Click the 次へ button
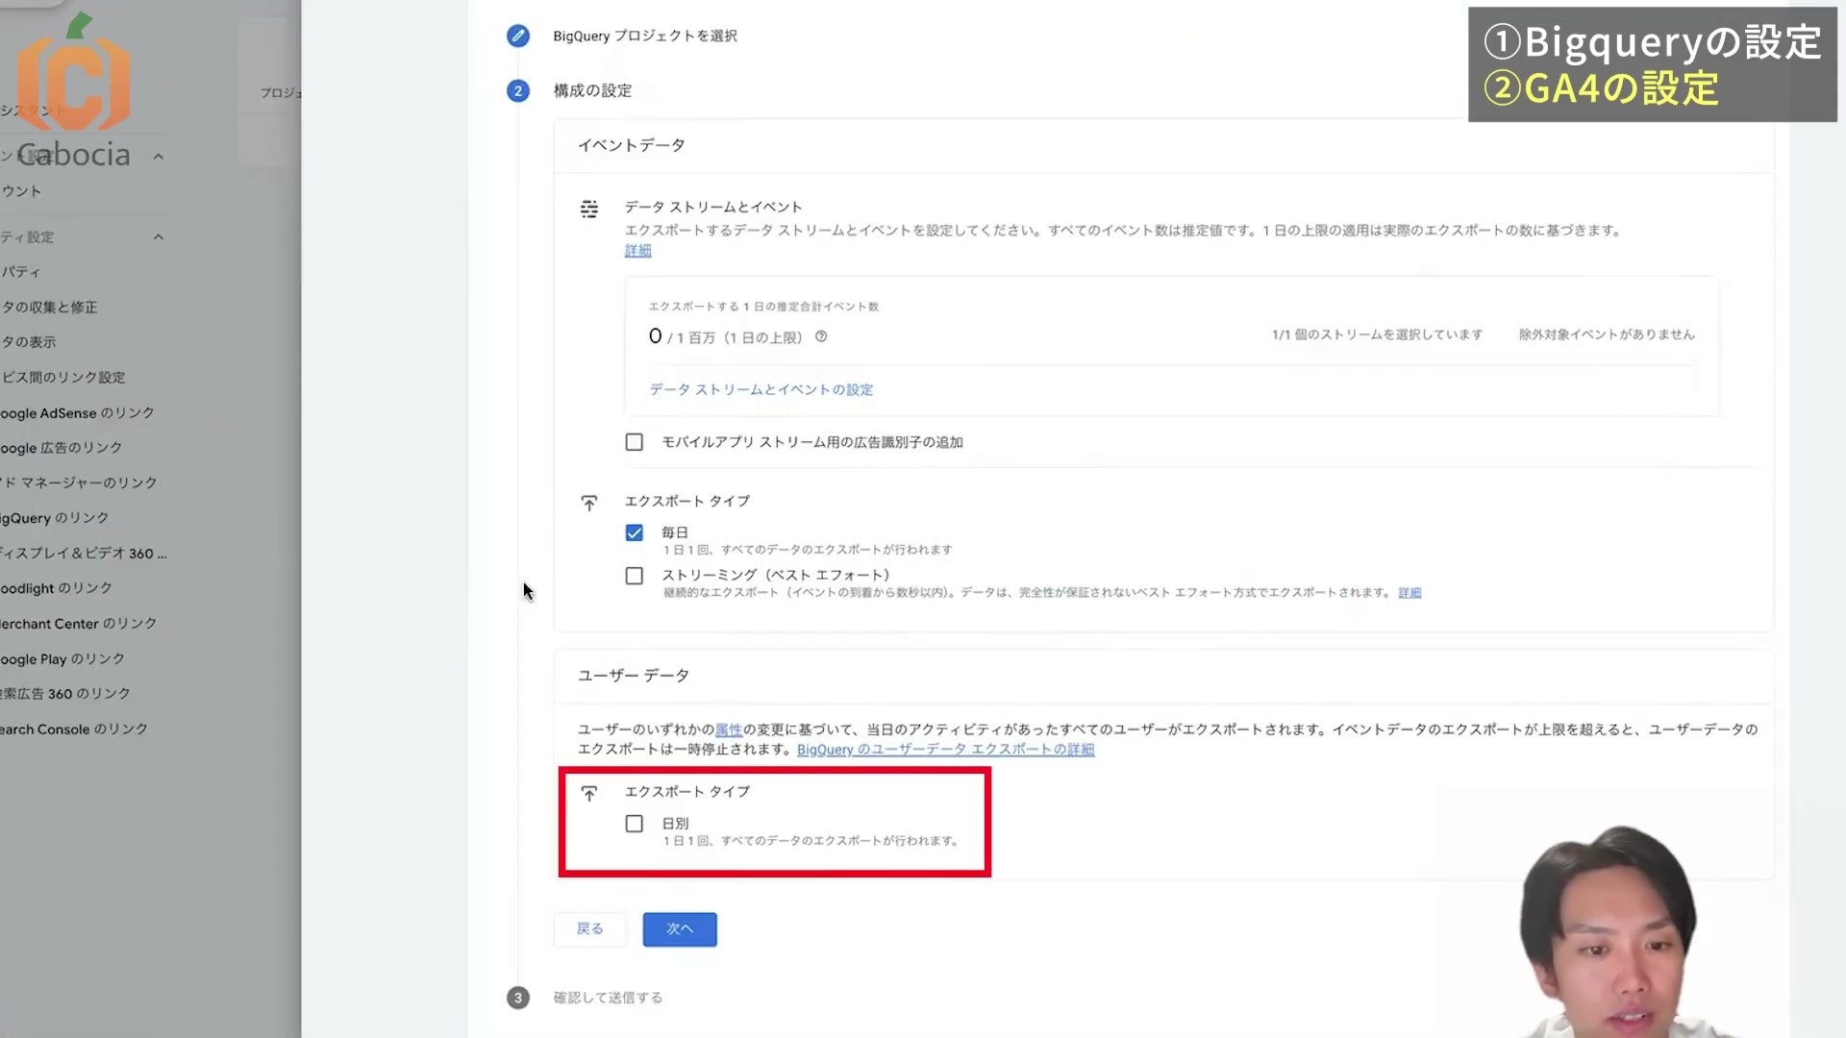This screenshot has width=1846, height=1038. point(680,929)
